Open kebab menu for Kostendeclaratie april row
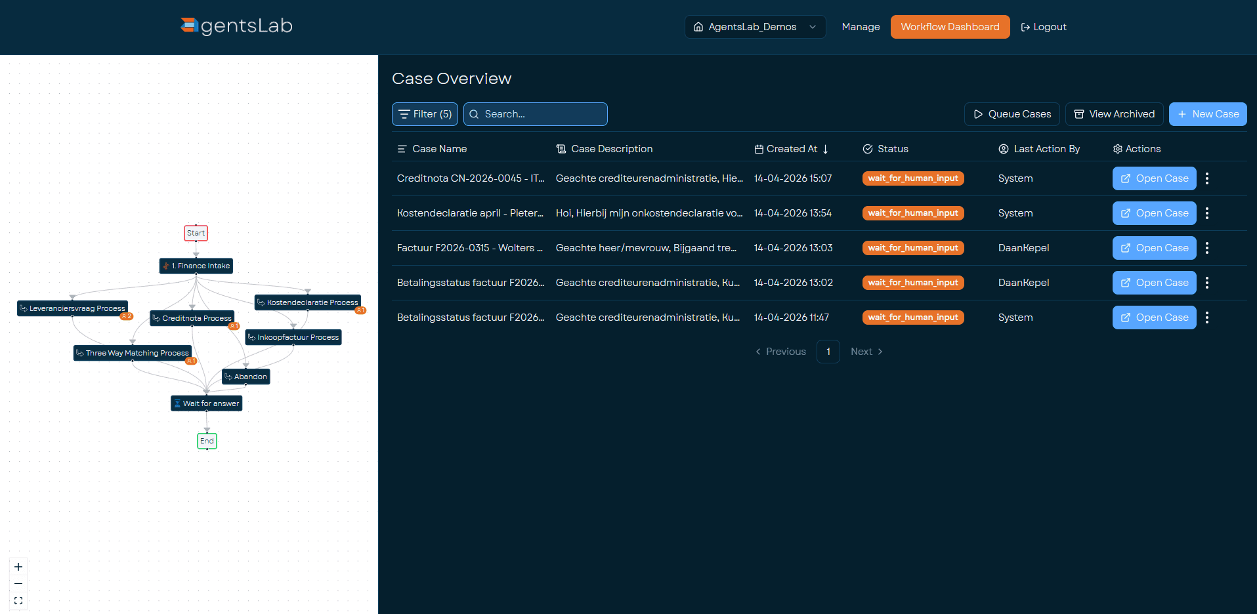The image size is (1257, 614). point(1206,213)
